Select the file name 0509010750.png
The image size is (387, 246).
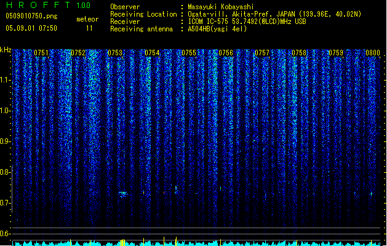[31, 16]
